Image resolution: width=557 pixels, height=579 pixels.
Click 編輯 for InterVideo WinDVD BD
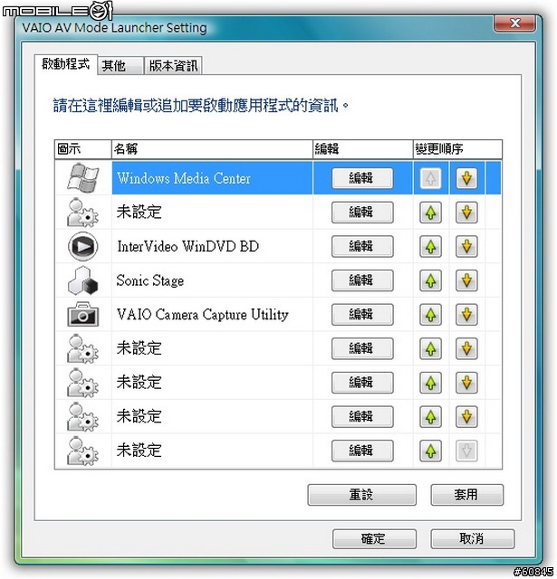point(362,246)
